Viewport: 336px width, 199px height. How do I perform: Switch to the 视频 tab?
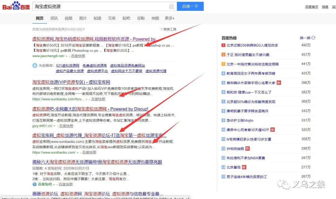point(68,18)
